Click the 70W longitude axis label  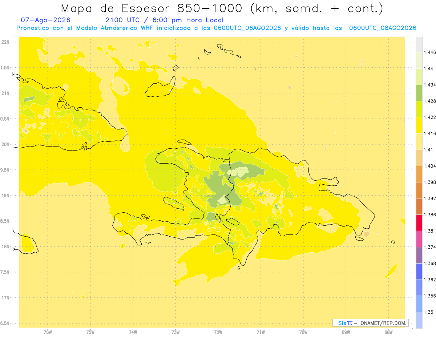303,332
